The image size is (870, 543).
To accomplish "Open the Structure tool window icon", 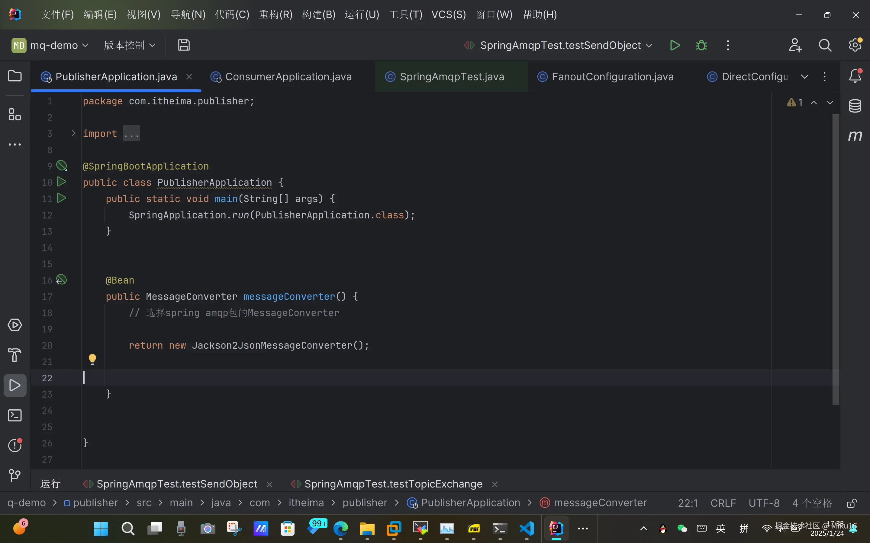I will [15, 115].
